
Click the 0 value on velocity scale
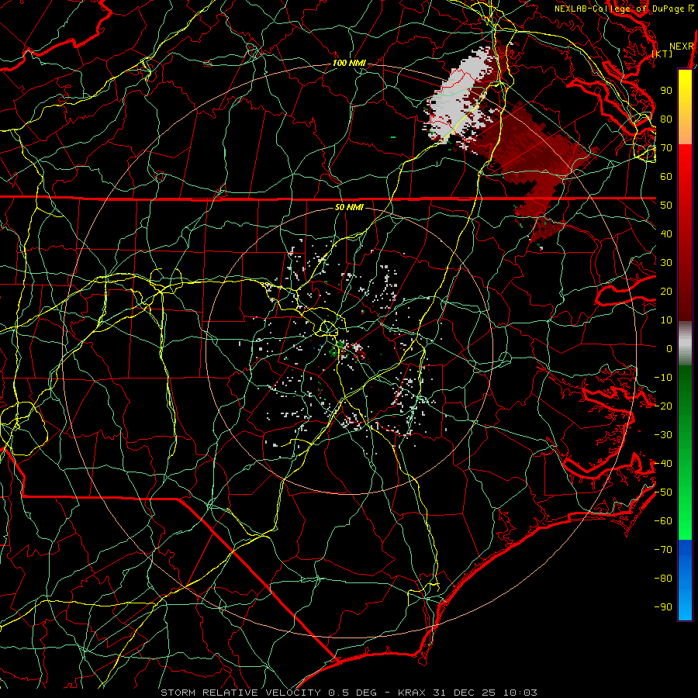coord(669,348)
